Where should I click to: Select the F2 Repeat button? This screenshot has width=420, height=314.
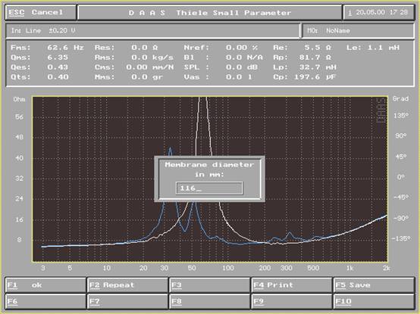point(128,285)
